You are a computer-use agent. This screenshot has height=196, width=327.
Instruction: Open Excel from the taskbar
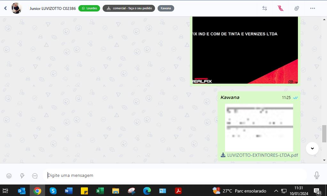coord(100,191)
